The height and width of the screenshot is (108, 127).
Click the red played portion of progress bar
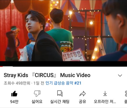coord(1,66)
